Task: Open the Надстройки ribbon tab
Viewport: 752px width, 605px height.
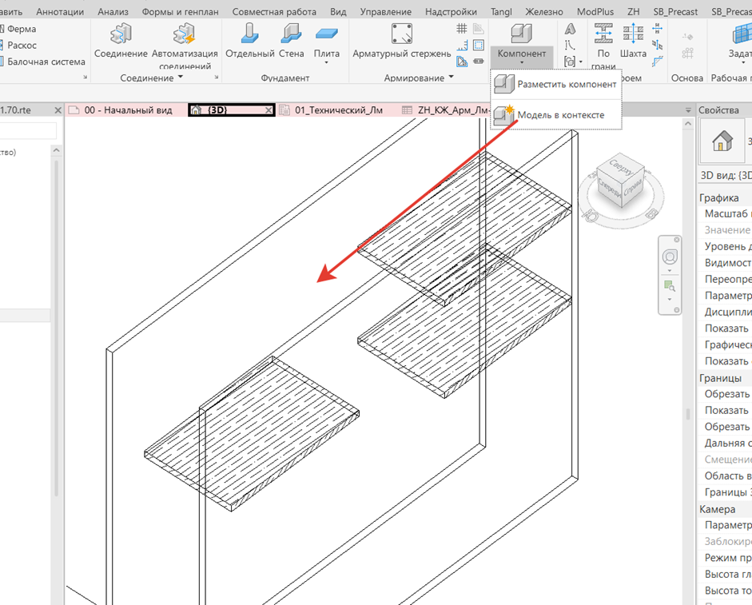Action: (451, 11)
